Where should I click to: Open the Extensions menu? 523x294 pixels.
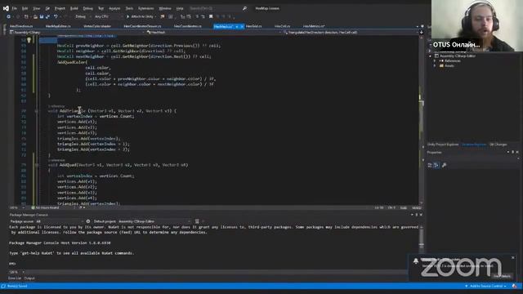point(145,8)
